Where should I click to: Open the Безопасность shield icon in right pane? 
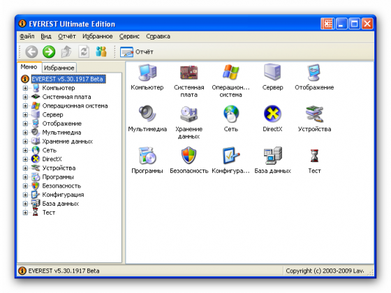point(189,156)
